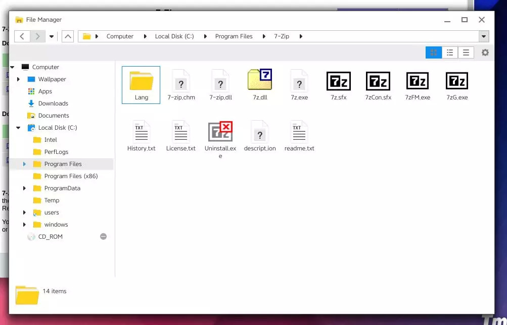Open the recent locations dropdown arrow

point(52,36)
